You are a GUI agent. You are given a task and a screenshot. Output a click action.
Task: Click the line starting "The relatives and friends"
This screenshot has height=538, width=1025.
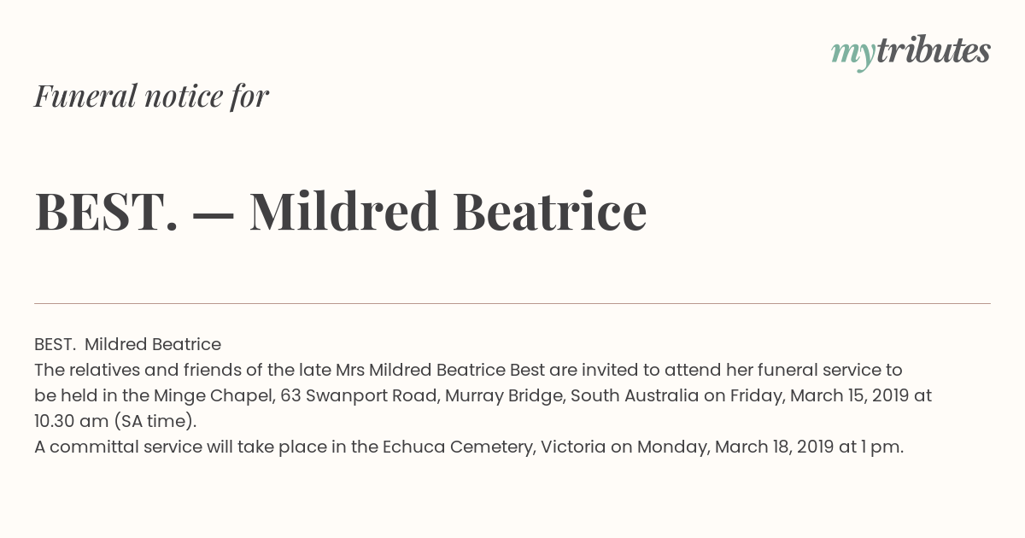(468, 370)
